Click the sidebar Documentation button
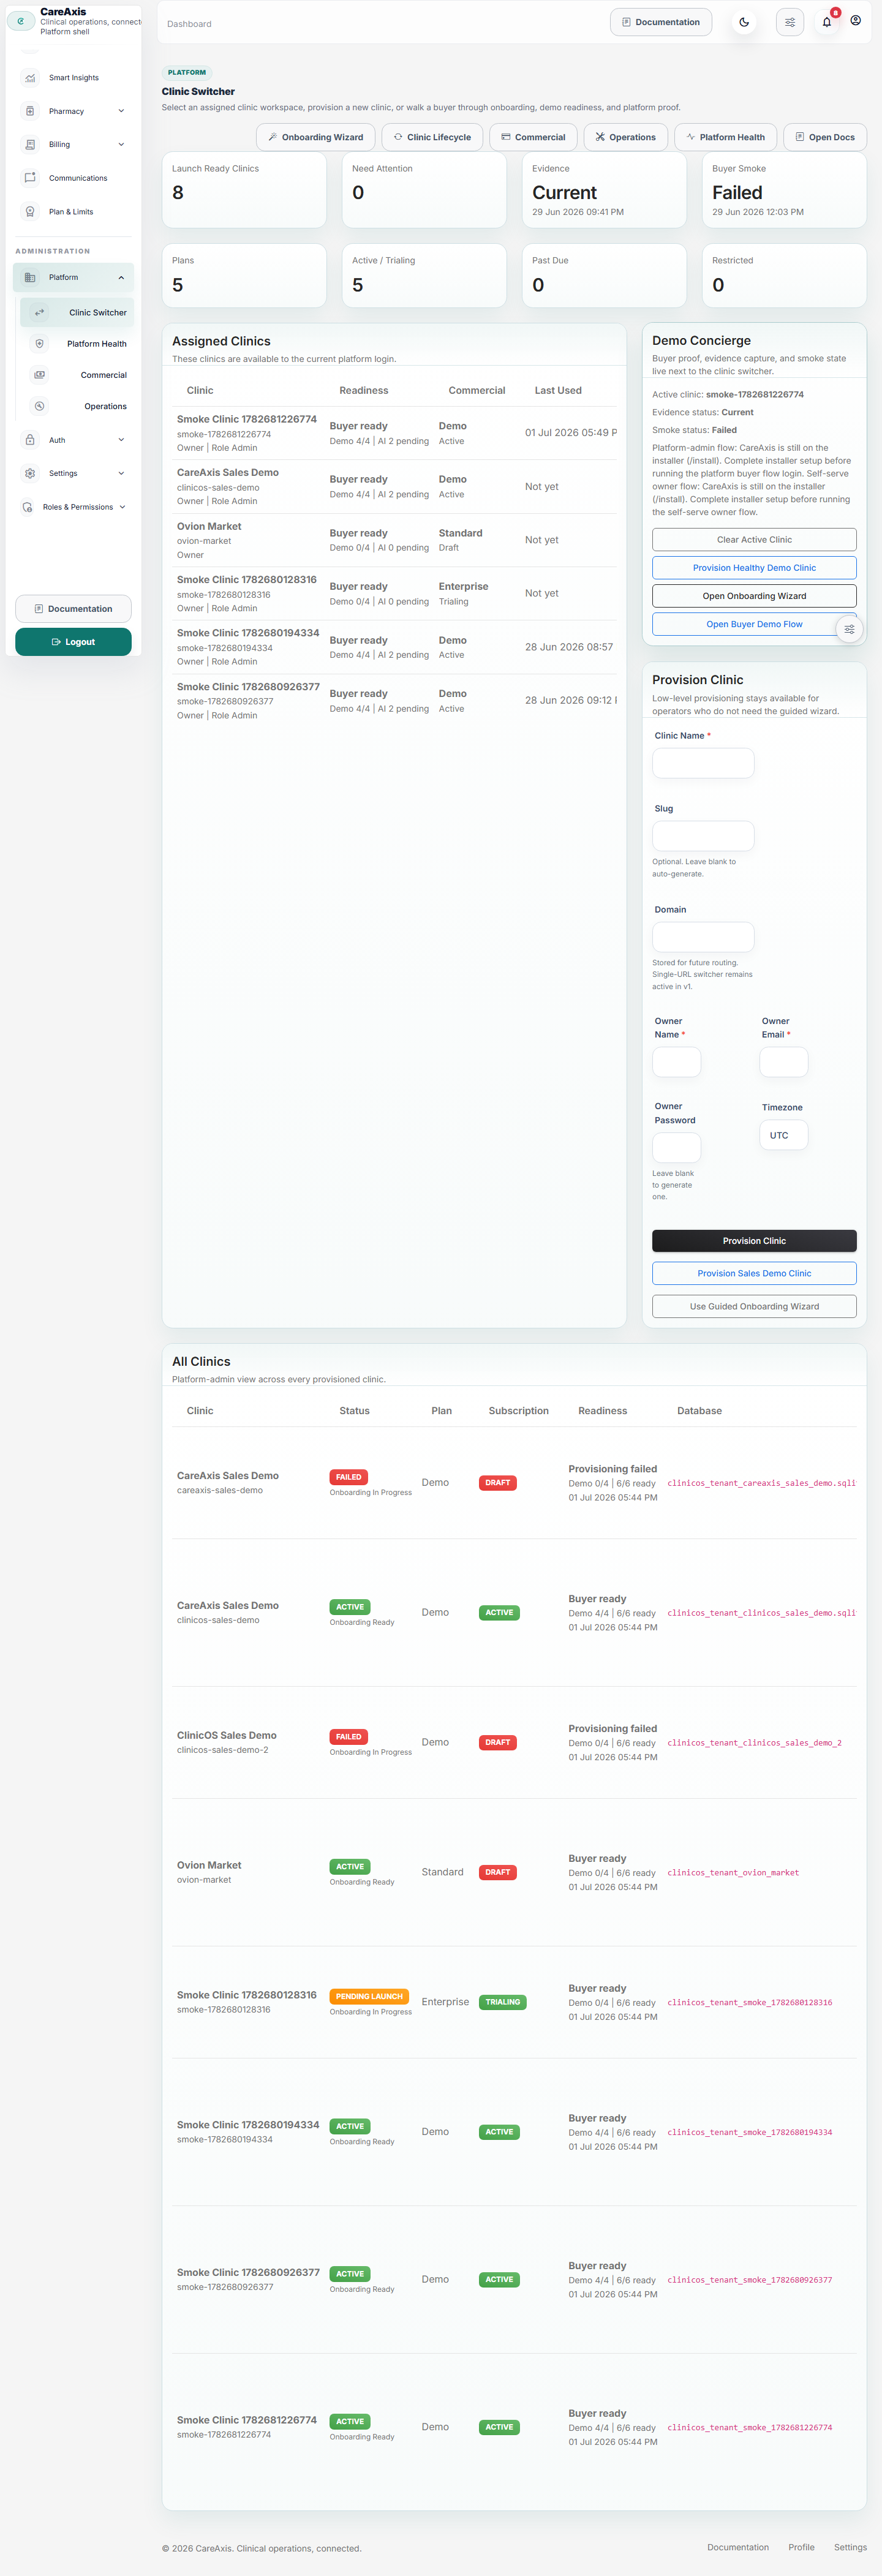This screenshot has height=2576, width=882. tap(73, 609)
